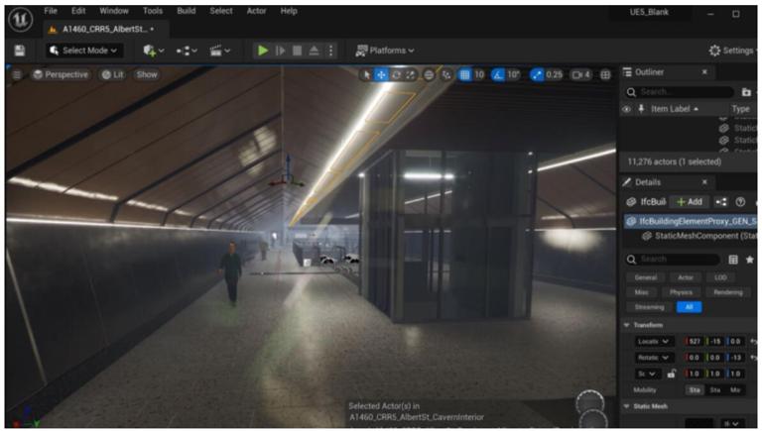This screenshot has width=762, height=431.
Task: Open the Select Mode dropdown
Action: point(82,51)
